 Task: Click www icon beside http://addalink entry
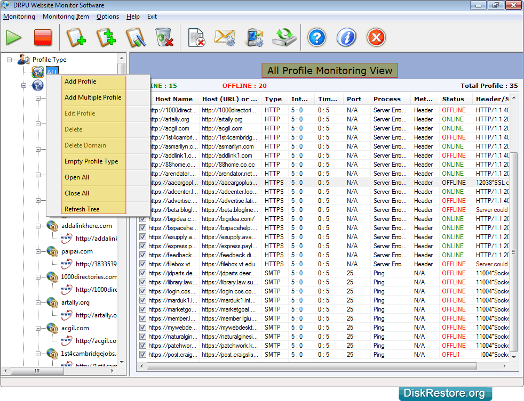(x=67, y=238)
